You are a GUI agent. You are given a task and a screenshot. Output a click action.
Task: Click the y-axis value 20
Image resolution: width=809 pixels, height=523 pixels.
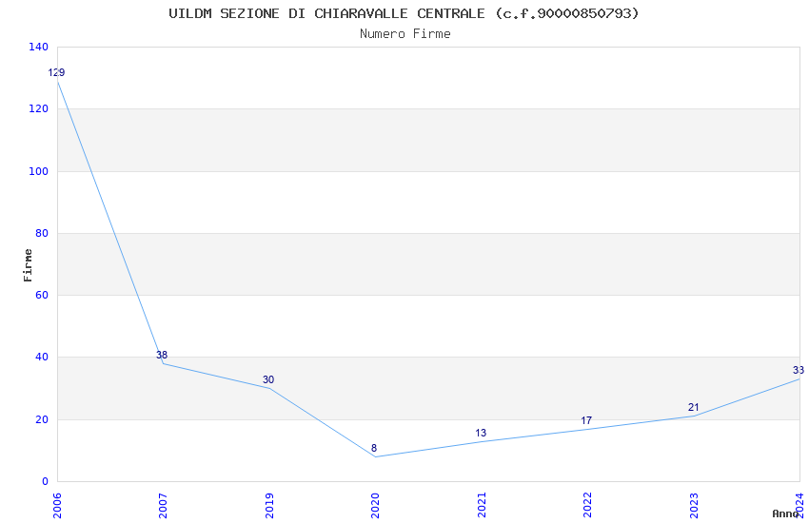pos(42,420)
